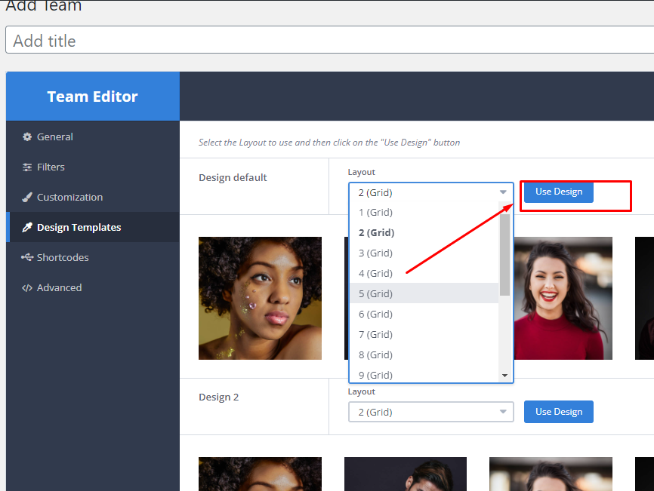Click the Filters sliders icon
Viewport: 654px width, 491px height.
27,167
